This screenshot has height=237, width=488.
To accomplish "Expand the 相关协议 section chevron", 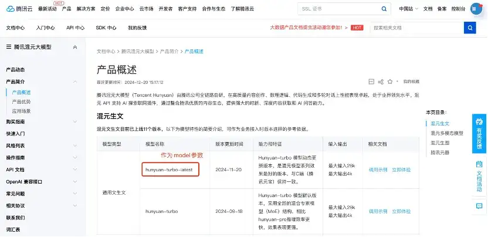I will click(x=74, y=205).
